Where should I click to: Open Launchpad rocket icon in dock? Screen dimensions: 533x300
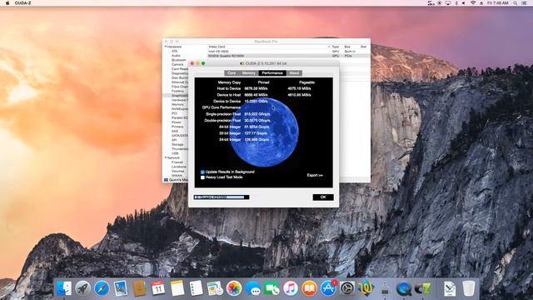[x=82, y=289]
